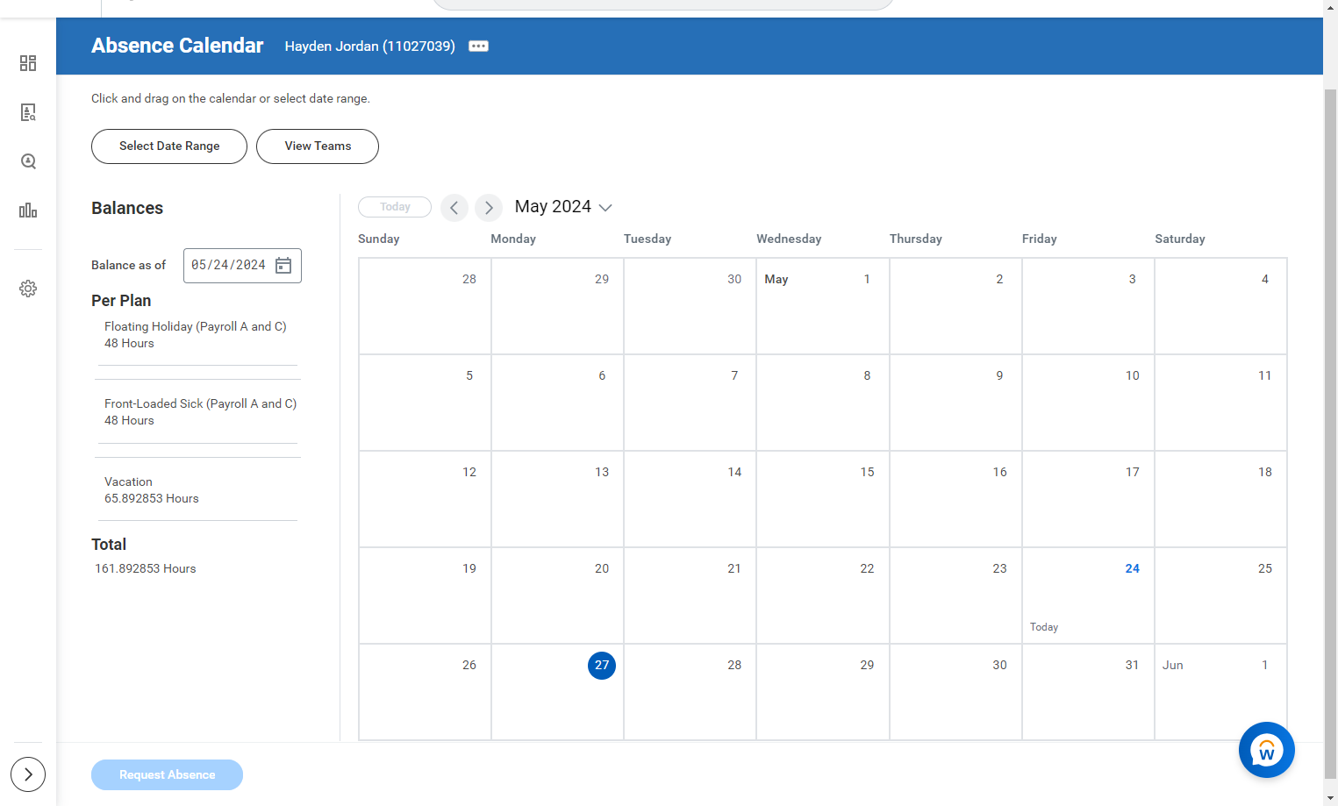Open the directory search icon in sidebar

click(x=28, y=112)
